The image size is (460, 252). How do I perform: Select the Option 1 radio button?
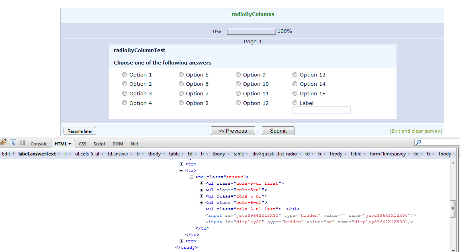pos(125,75)
